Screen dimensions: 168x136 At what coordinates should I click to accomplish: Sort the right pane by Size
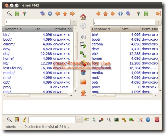[130, 29]
